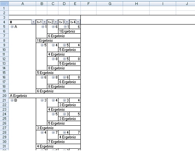Viewport: 195px width, 151px height.
Task: Collapse the t=2 item 7 in row 28
Action: tap(53, 133)
